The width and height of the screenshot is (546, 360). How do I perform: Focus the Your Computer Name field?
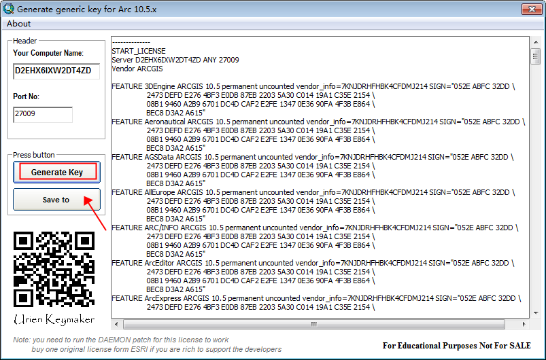click(56, 71)
